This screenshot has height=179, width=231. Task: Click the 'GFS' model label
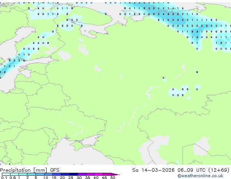click(55, 170)
